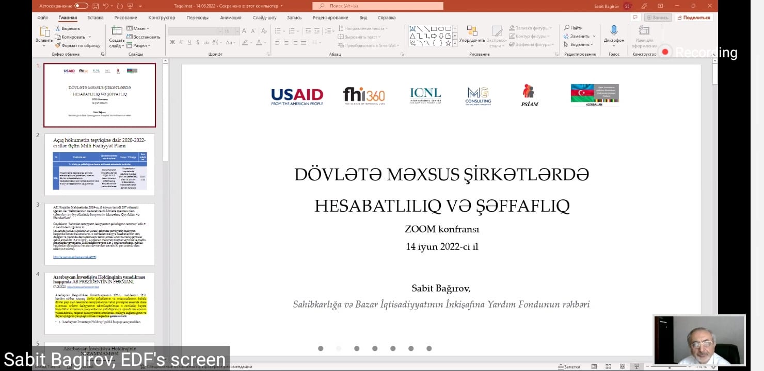Click the search box Поиск
This screenshot has height=371, width=764.
coord(378,6)
